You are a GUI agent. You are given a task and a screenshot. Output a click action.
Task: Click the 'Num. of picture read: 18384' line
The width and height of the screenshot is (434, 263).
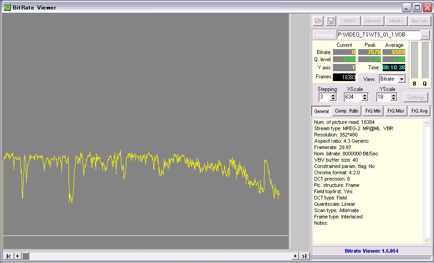coord(344,122)
